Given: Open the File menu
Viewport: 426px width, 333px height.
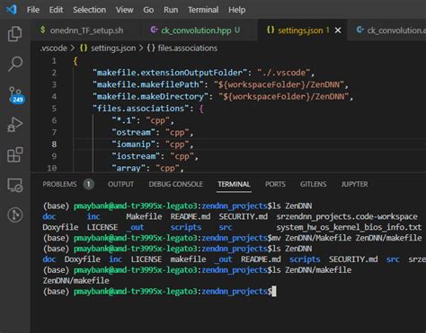Looking at the screenshot, I should tap(33, 10).
